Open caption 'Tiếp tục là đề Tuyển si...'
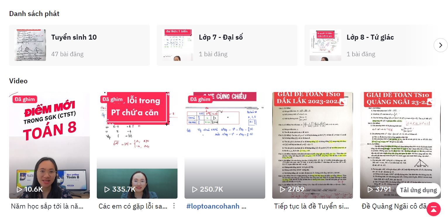 point(311,206)
